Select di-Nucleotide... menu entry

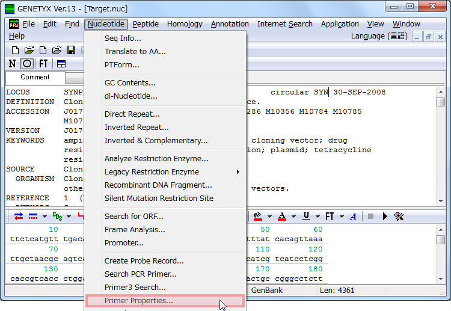tap(165, 96)
